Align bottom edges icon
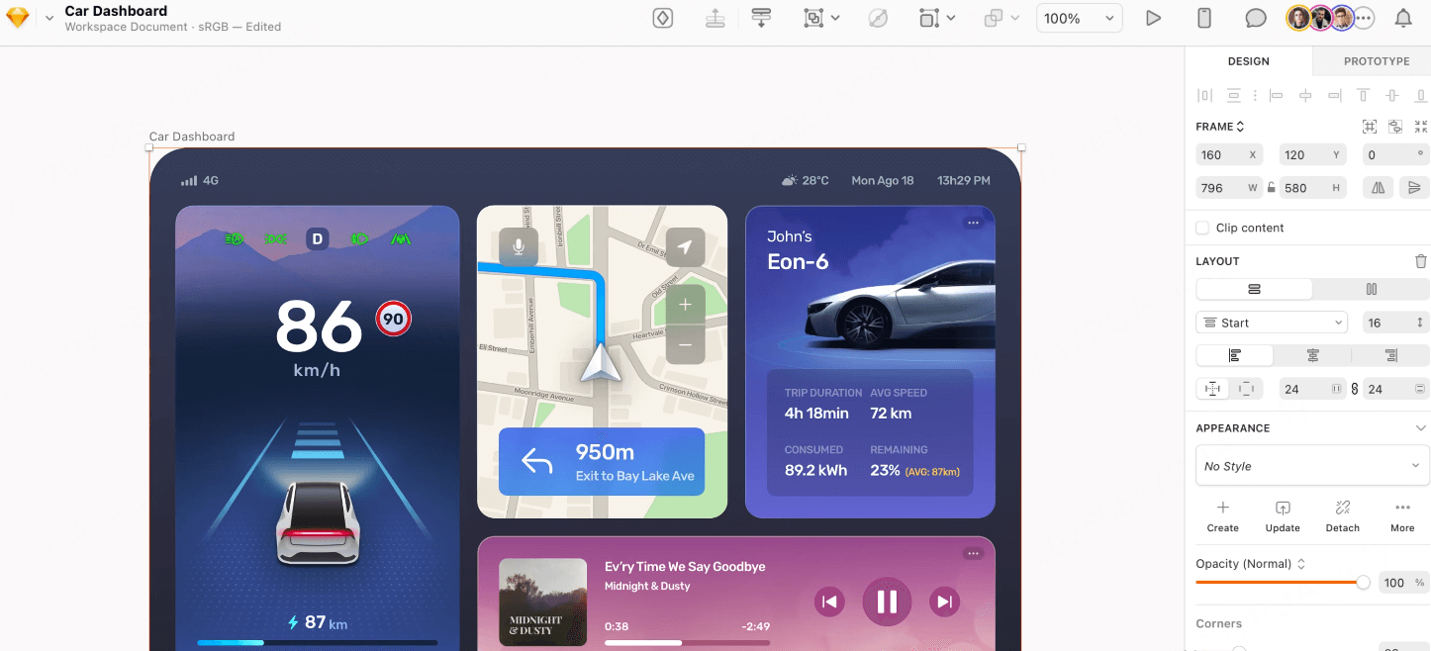This screenshot has width=1431, height=651. (x=1421, y=96)
